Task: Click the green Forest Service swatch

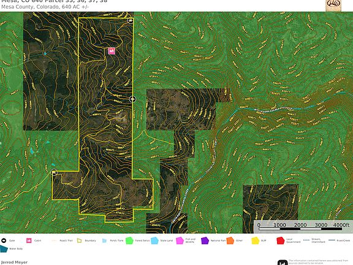Action: pos(129,240)
